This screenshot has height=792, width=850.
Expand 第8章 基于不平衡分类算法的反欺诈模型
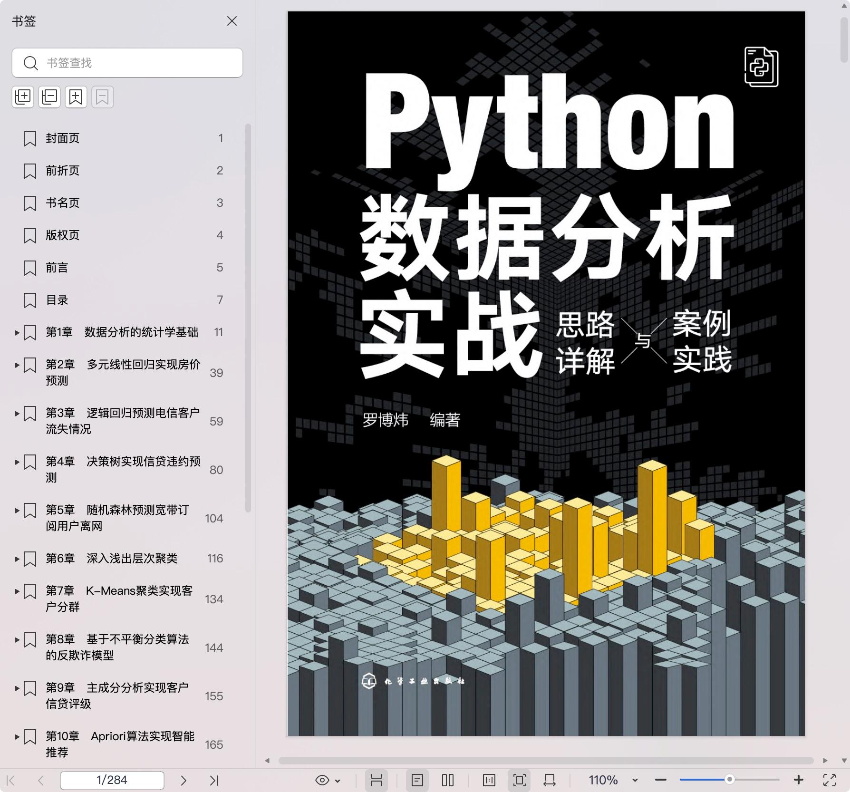pos(17,640)
